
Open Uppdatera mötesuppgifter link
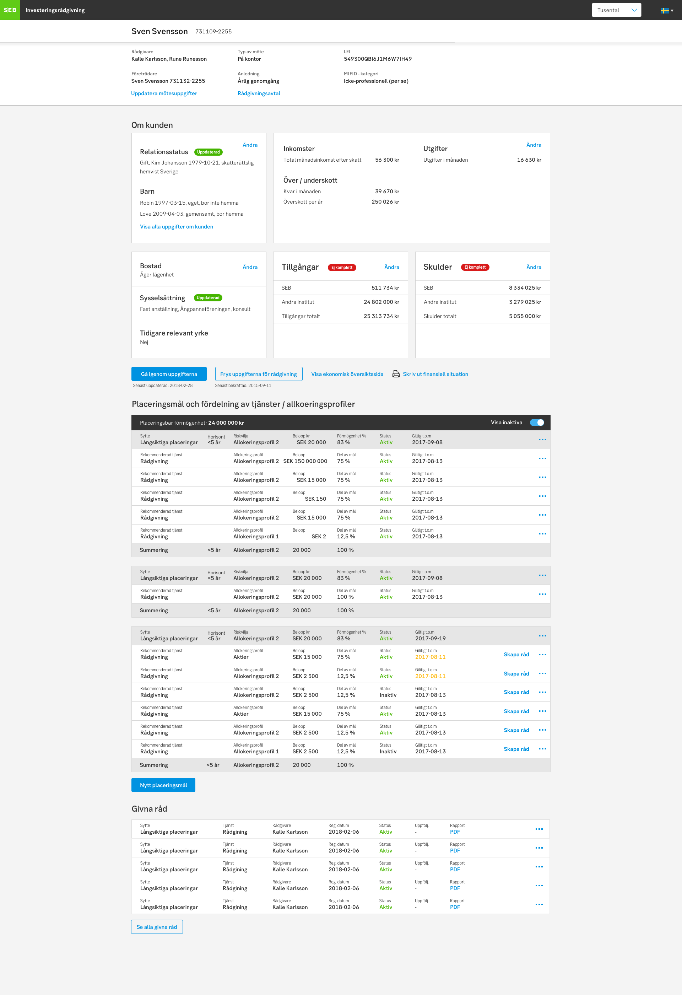pyautogui.click(x=164, y=93)
